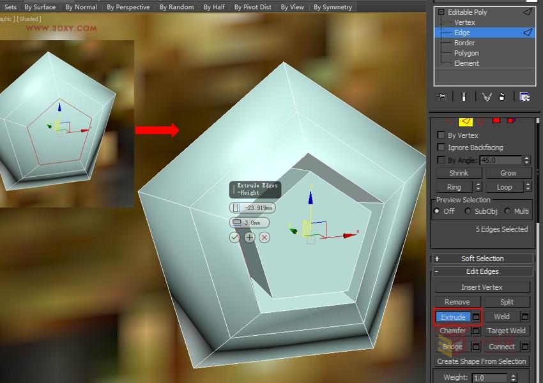
Task: Click Create Shape From Selection
Action: pyautogui.click(x=482, y=361)
